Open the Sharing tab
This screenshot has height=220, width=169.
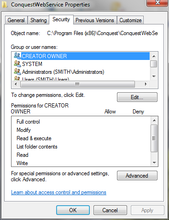tap(38, 20)
